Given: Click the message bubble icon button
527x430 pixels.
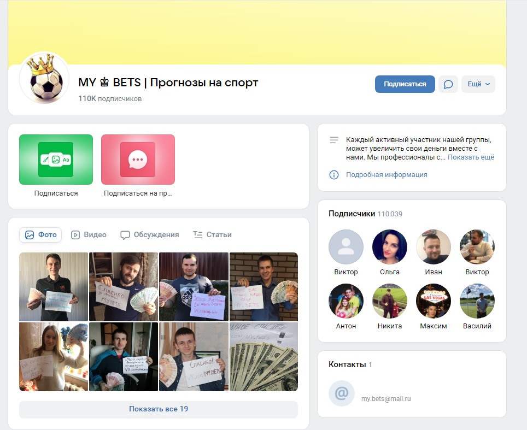Looking at the screenshot, I should coord(448,84).
